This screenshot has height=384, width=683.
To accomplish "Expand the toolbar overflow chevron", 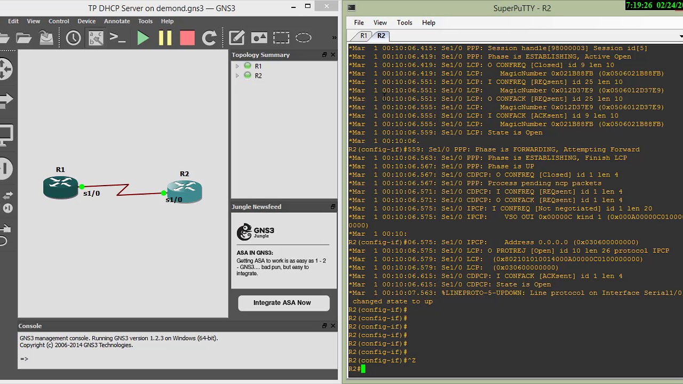I will tap(335, 38).
